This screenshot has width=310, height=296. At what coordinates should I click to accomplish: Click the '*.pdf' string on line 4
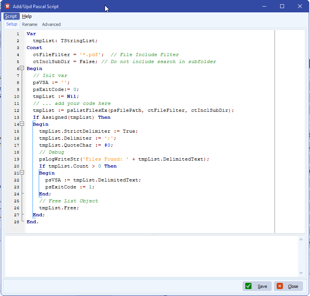point(90,55)
